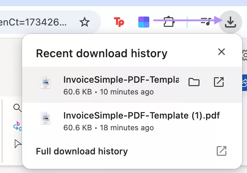247x173 pixels.
Task: Close the Recent download history popup
Action: [222, 52]
